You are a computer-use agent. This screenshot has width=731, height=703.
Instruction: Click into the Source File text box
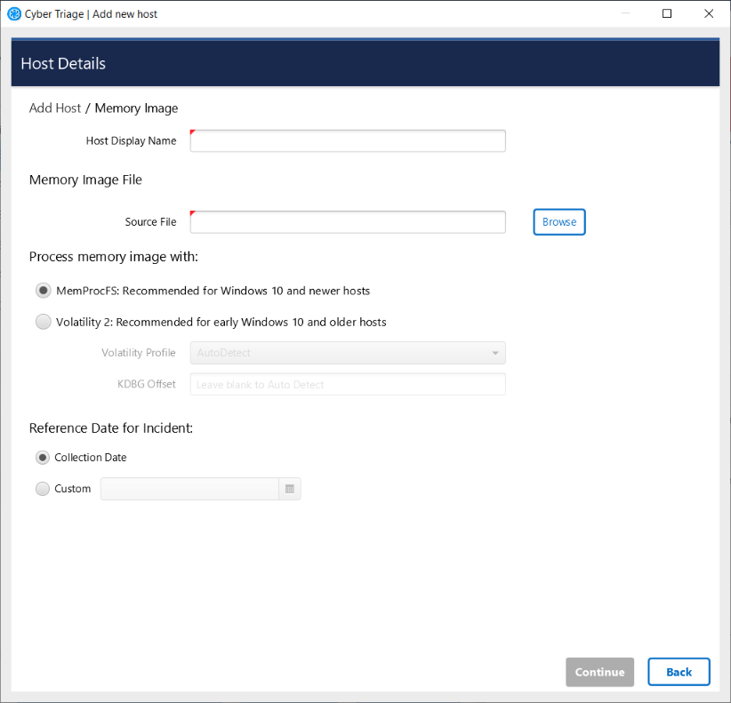[x=348, y=222]
